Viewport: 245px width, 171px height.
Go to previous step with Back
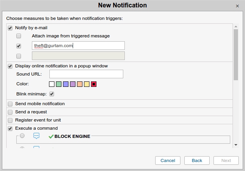(197, 160)
